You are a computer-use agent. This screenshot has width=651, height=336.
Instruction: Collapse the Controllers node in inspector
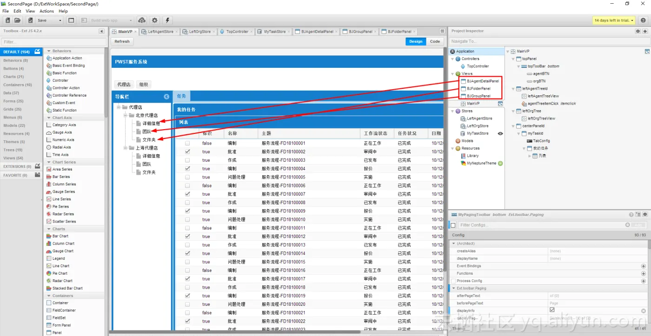click(452, 59)
